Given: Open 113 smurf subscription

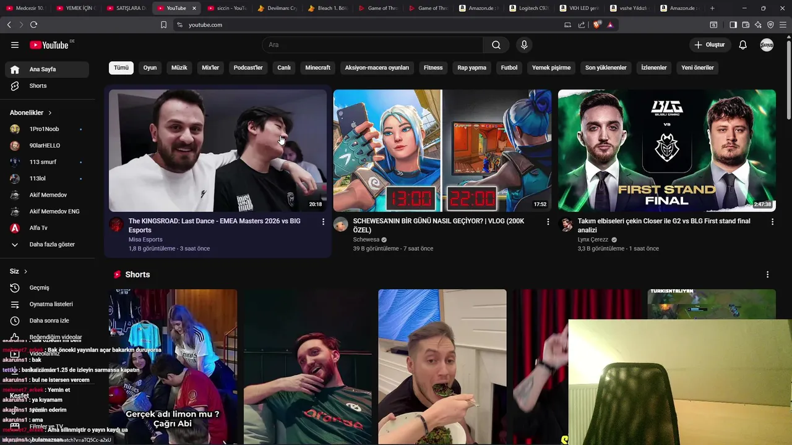Looking at the screenshot, I should pyautogui.click(x=47, y=162).
